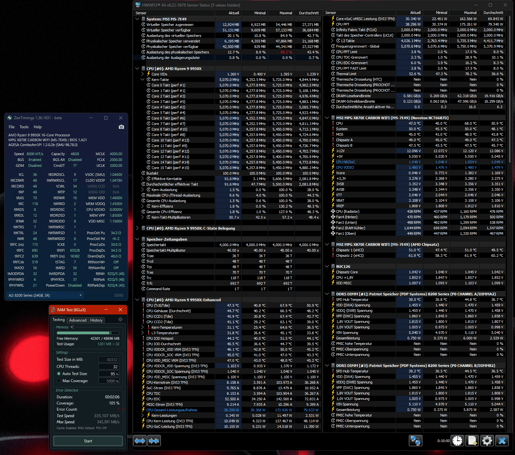The image size is (515, 455).
Task: Collapse the Kern-Takte subtree
Action: tap(142, 80)
